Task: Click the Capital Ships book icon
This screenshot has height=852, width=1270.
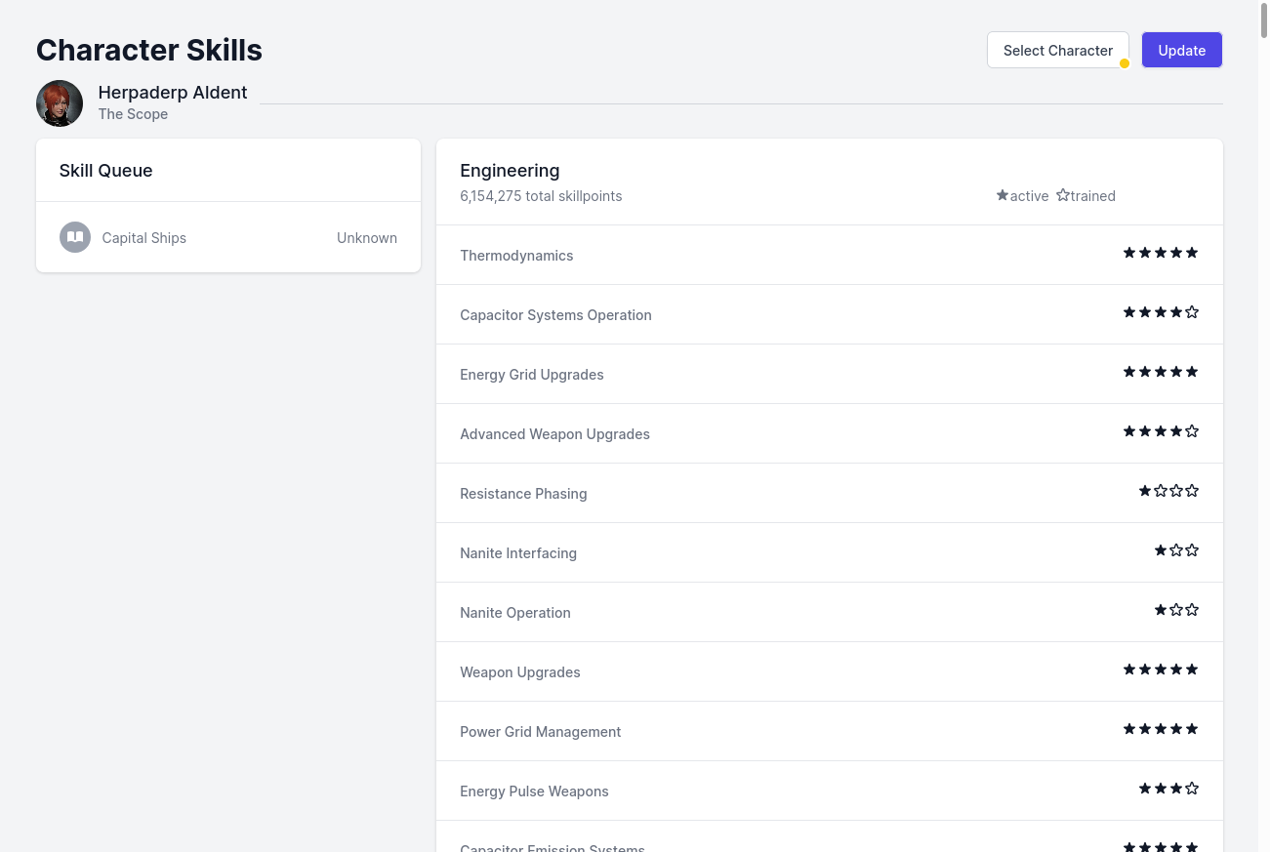Action: click(75, 237)
